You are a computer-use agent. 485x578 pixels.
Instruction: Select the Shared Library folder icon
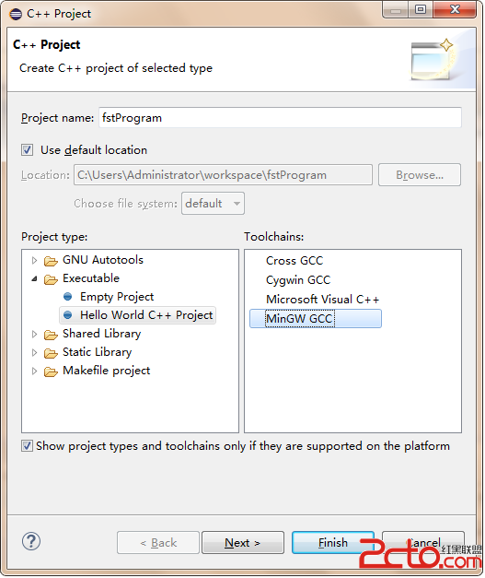[51, 335]
